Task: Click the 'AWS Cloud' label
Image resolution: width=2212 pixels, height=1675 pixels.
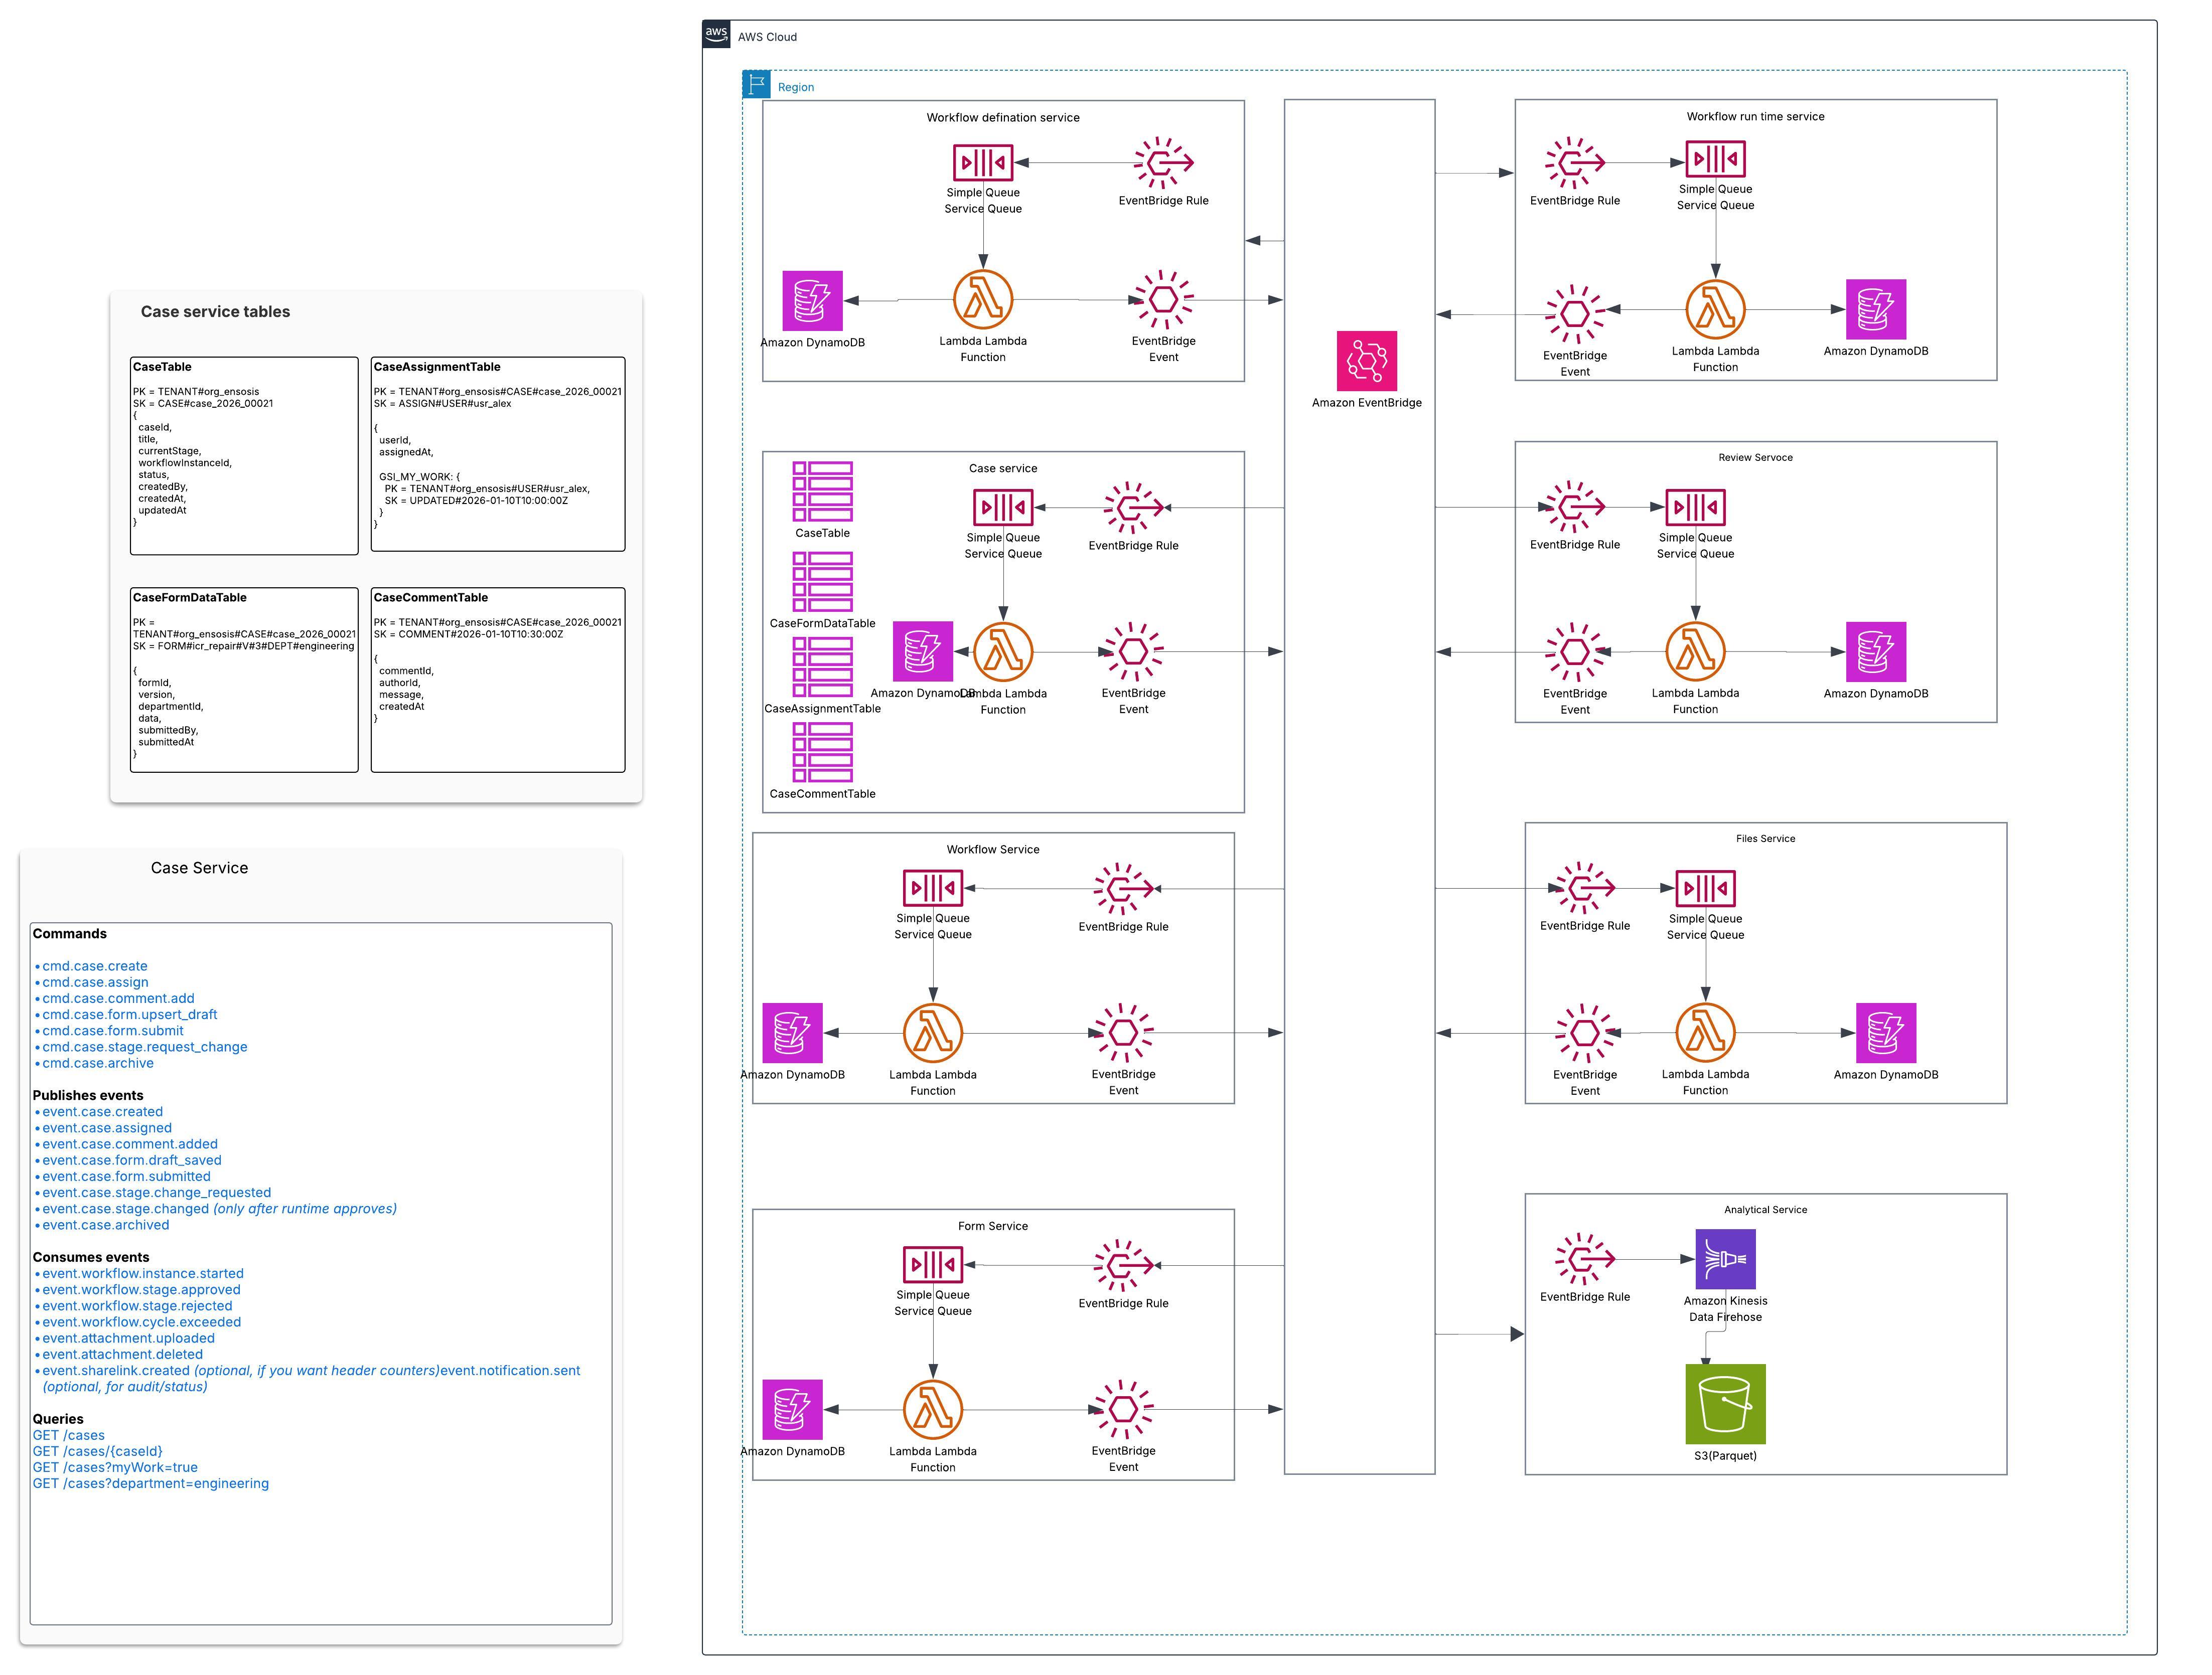Action: click(x=767, y=37)
